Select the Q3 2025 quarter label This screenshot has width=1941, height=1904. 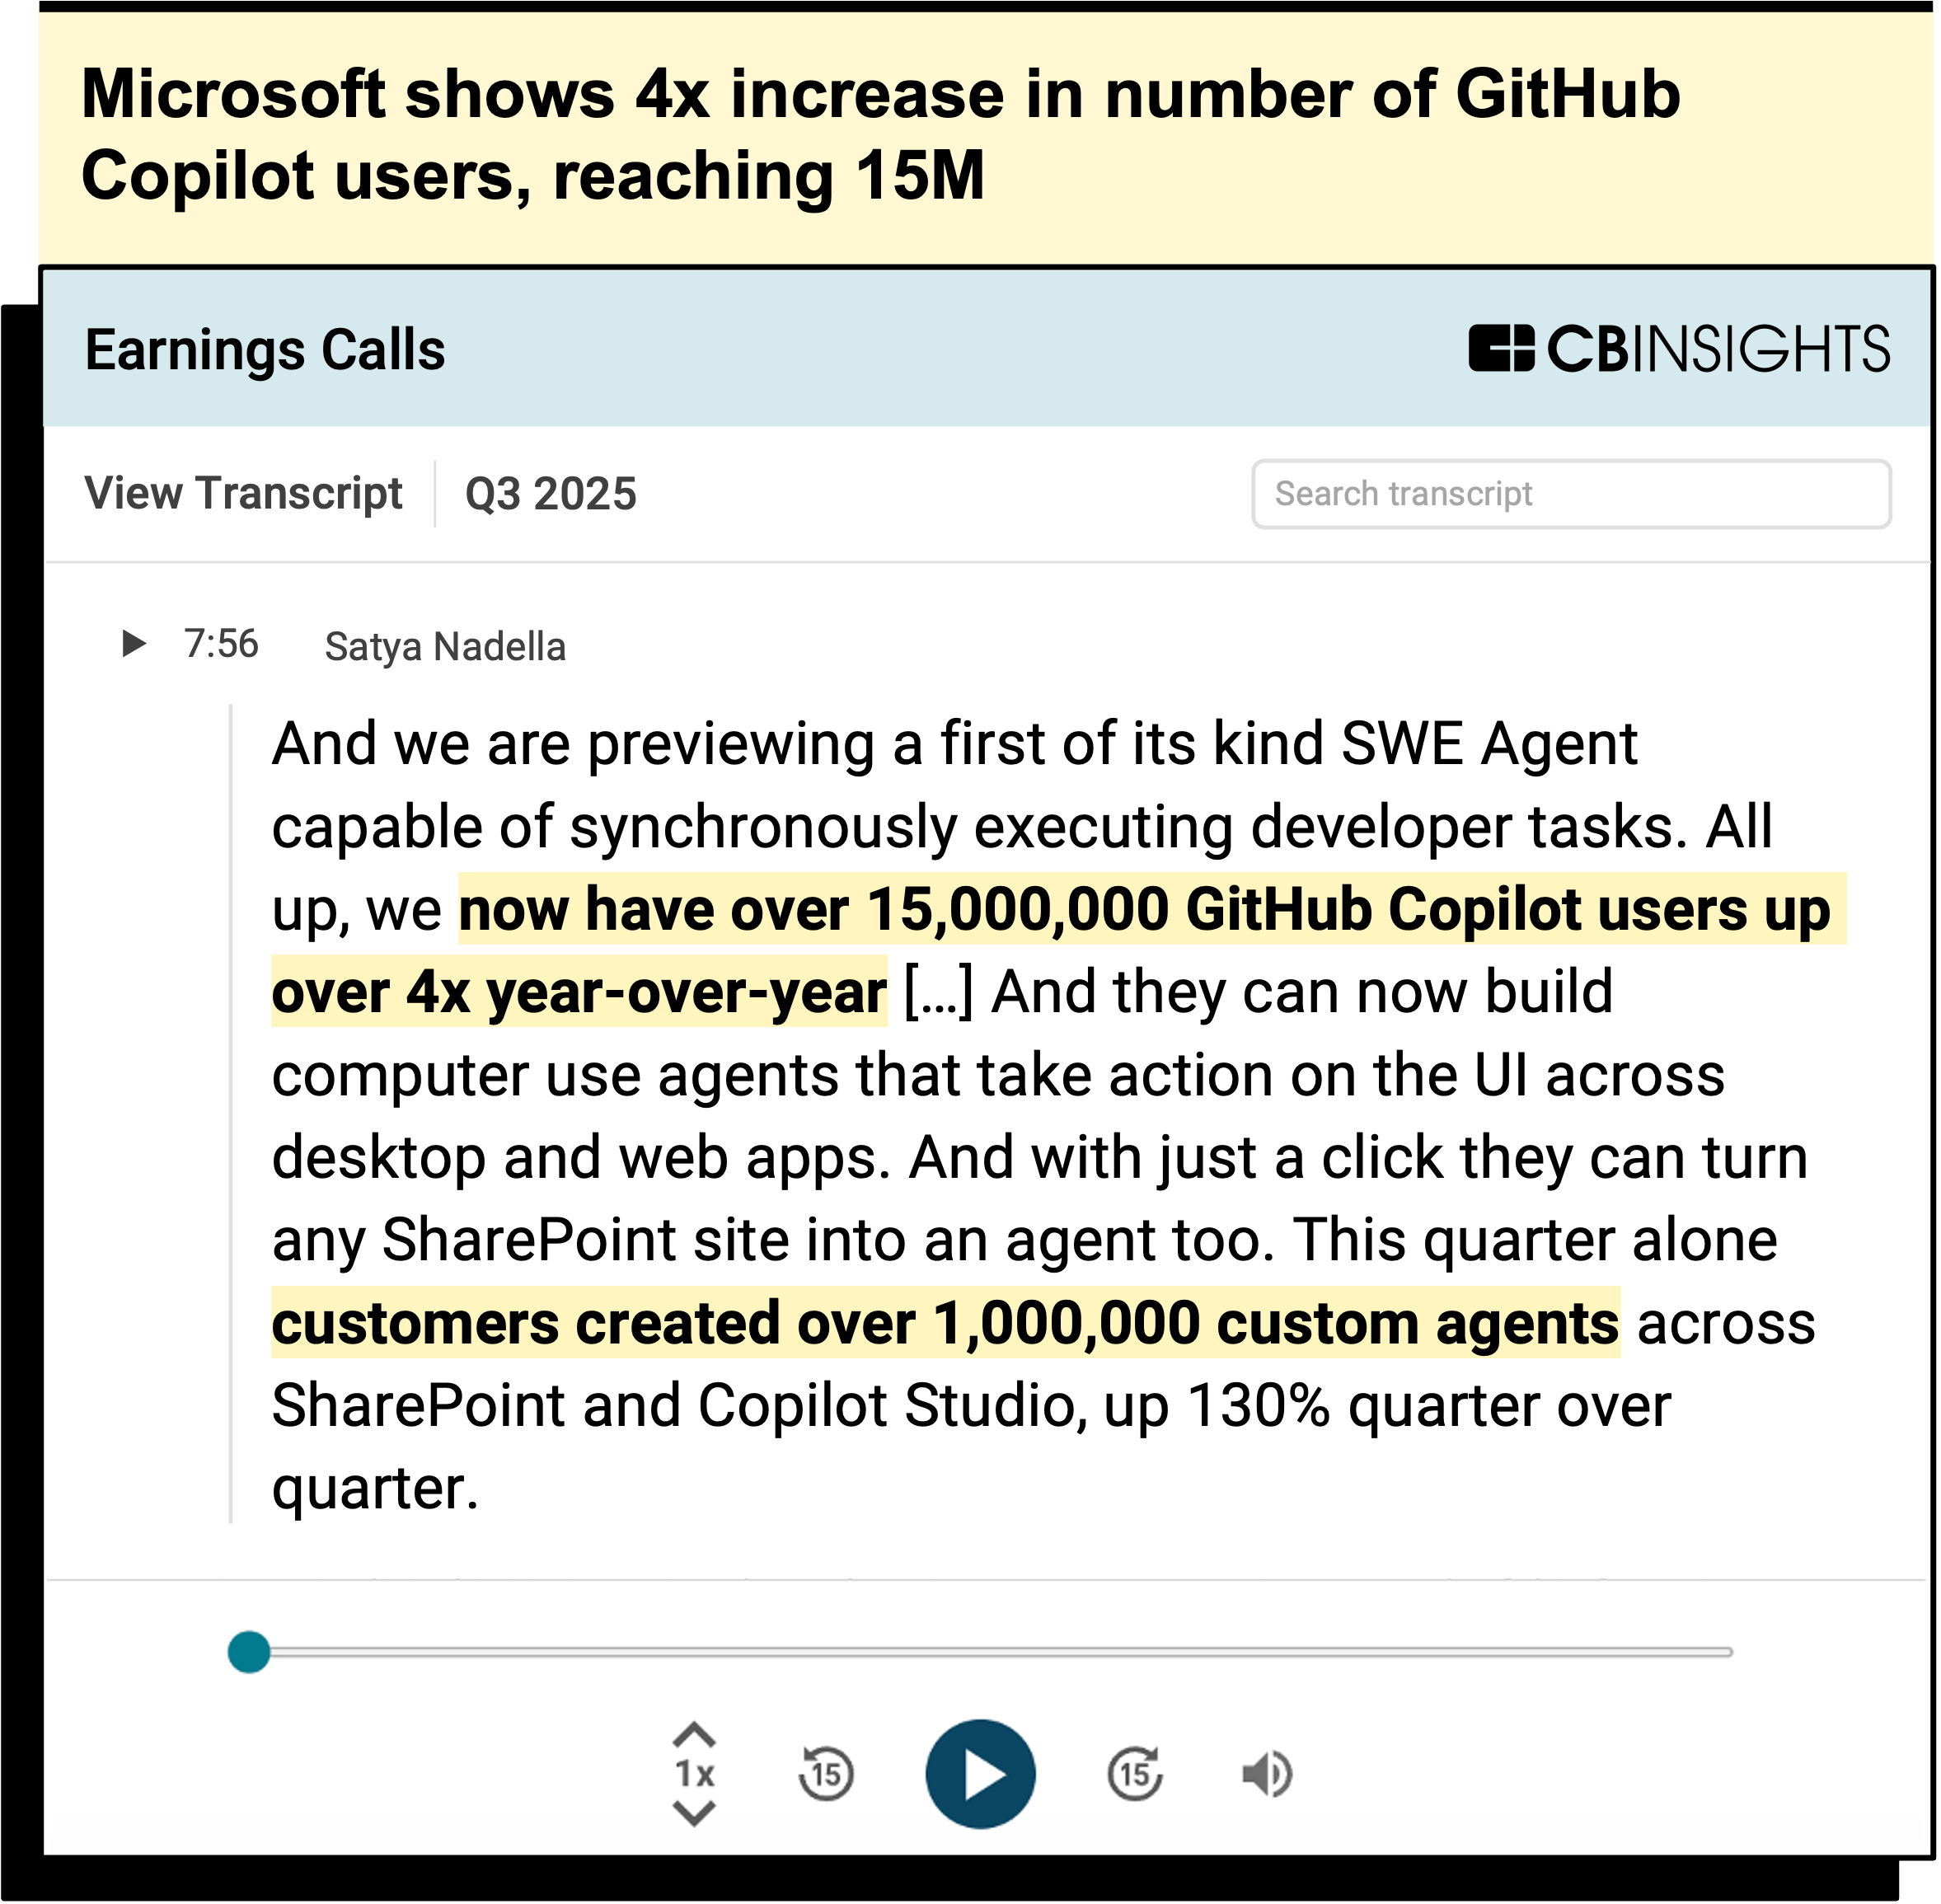(551, 494)
